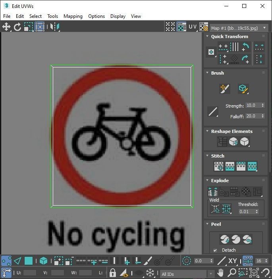Screen dimensions: 272x279
Task: Click Stitch to Target icon
Action: click(x=230, y=166)
